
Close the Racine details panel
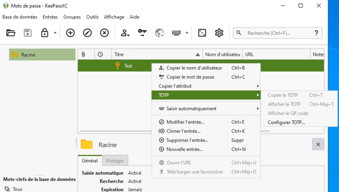tap(318, 144)
